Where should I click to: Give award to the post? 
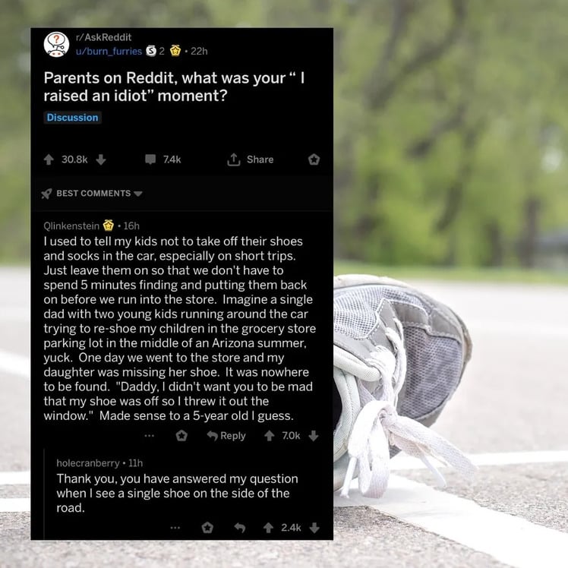pos(314,159)
